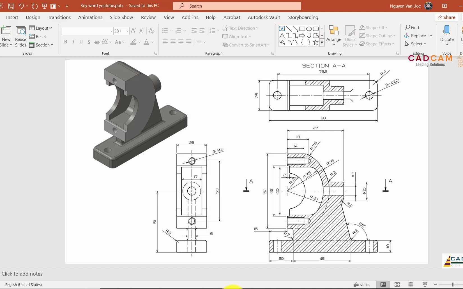Expand the Section dropdown
The image size is (463, 289).
pyautogui.click(x=42, y=45)
